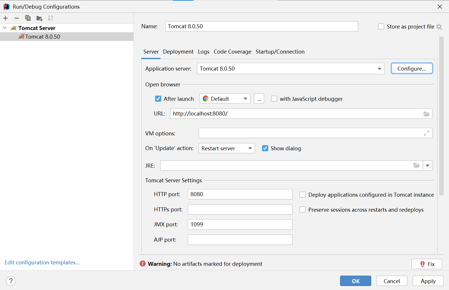Click the Sort Configurations alphabetically icon

50,18
